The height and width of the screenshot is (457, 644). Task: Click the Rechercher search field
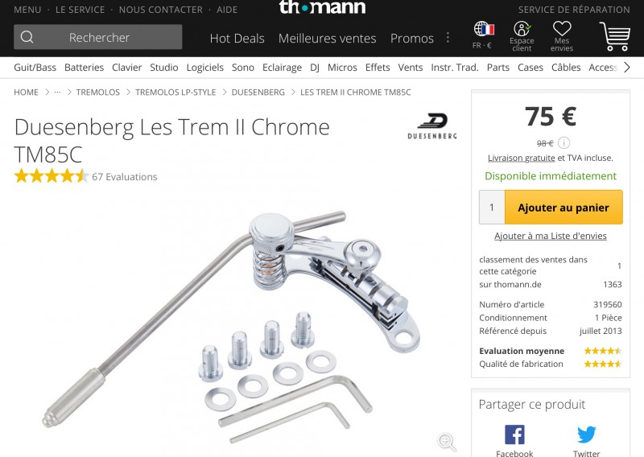coord(97,37)
